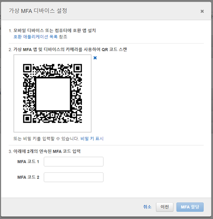Close the 가상 MFA 디바이스 설정 dialog
The width and height of the screenshot is (213, 219).
202,11
